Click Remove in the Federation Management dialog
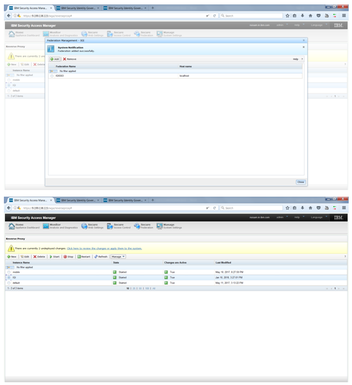The image size is (352, 385). point(70,59)
